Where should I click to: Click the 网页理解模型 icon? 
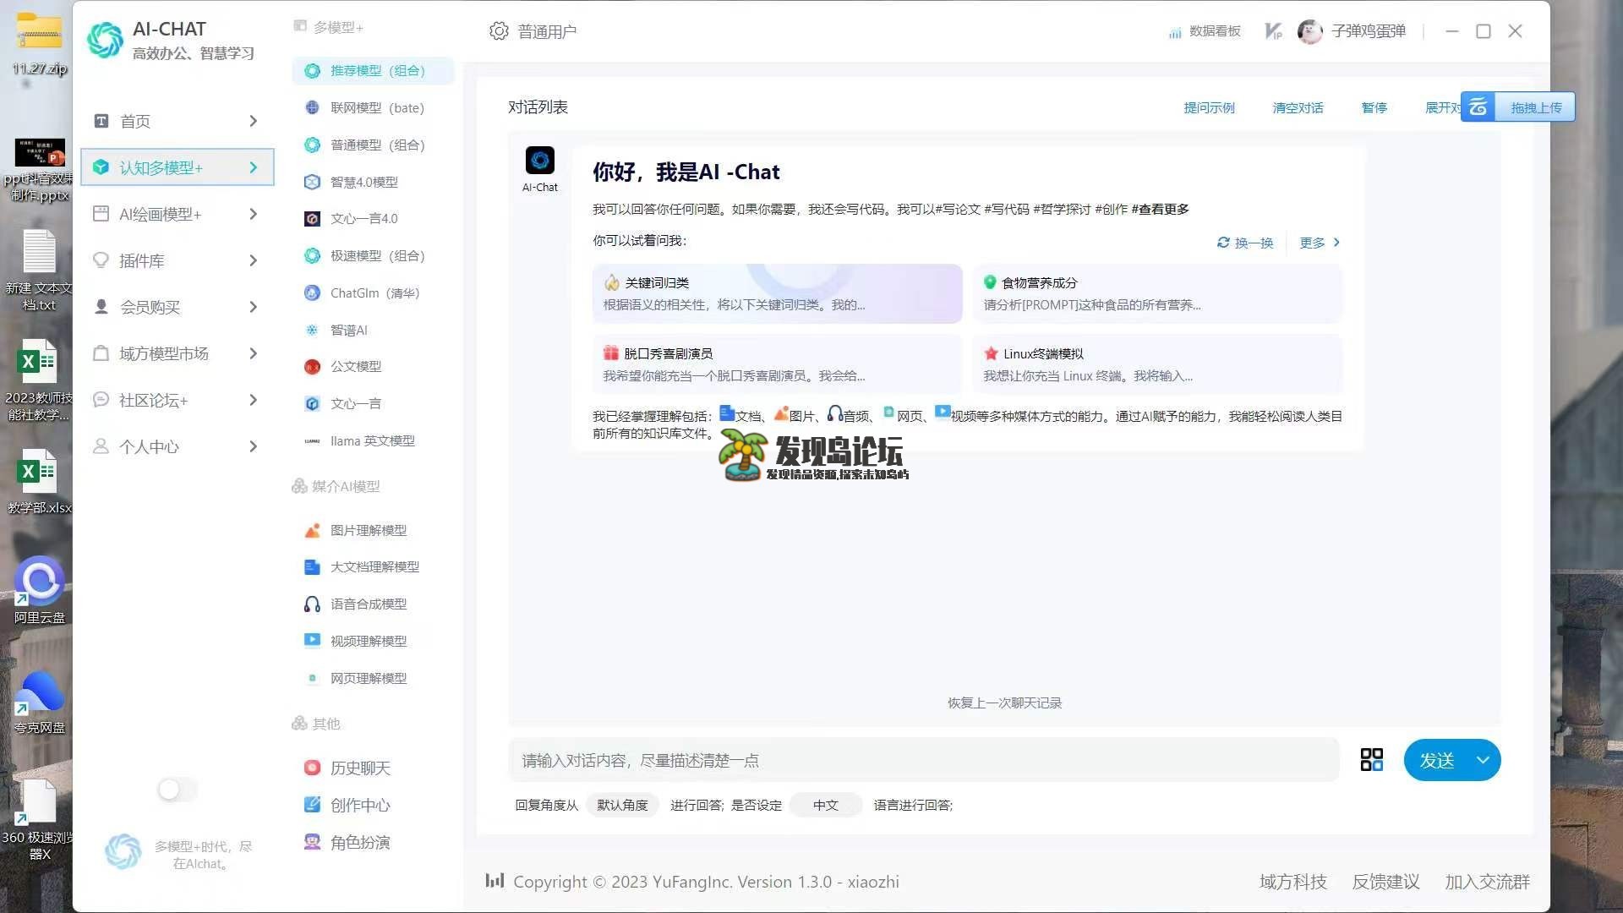pos(312,678)
